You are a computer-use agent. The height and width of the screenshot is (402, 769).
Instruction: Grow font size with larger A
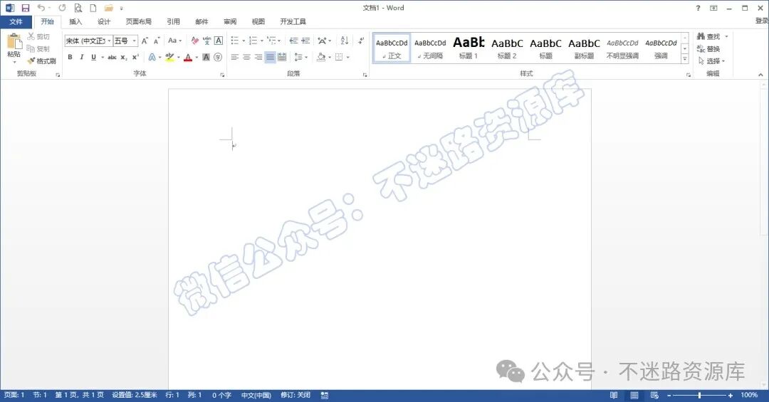click(x=145, y=41)
